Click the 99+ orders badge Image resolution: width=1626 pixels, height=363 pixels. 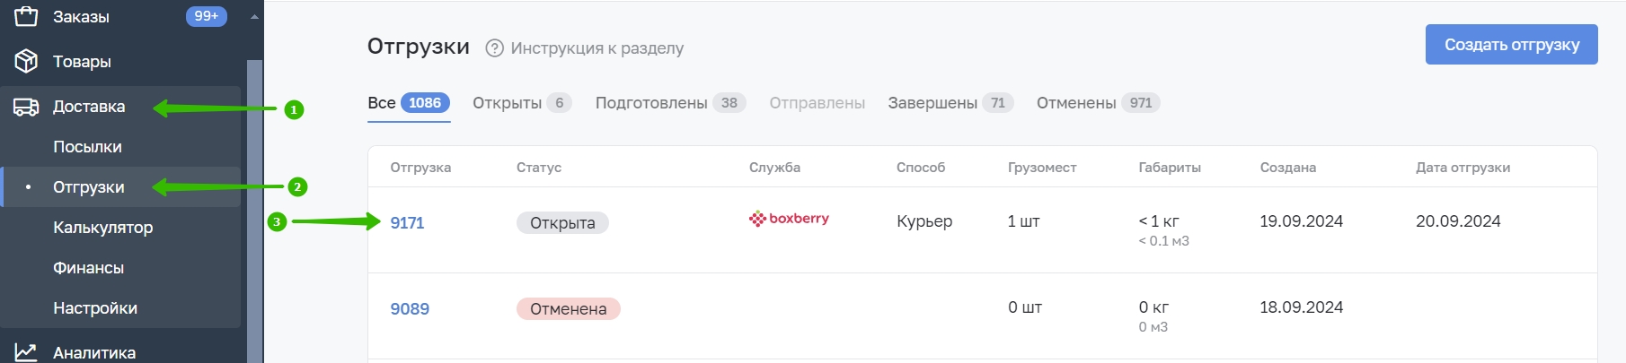coord(207,16)
